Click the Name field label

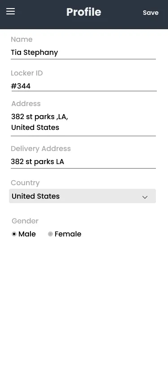22,40
